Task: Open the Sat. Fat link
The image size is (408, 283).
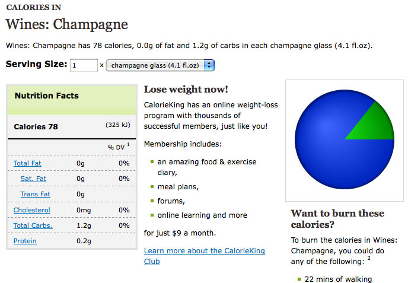Action: (33, 179)
